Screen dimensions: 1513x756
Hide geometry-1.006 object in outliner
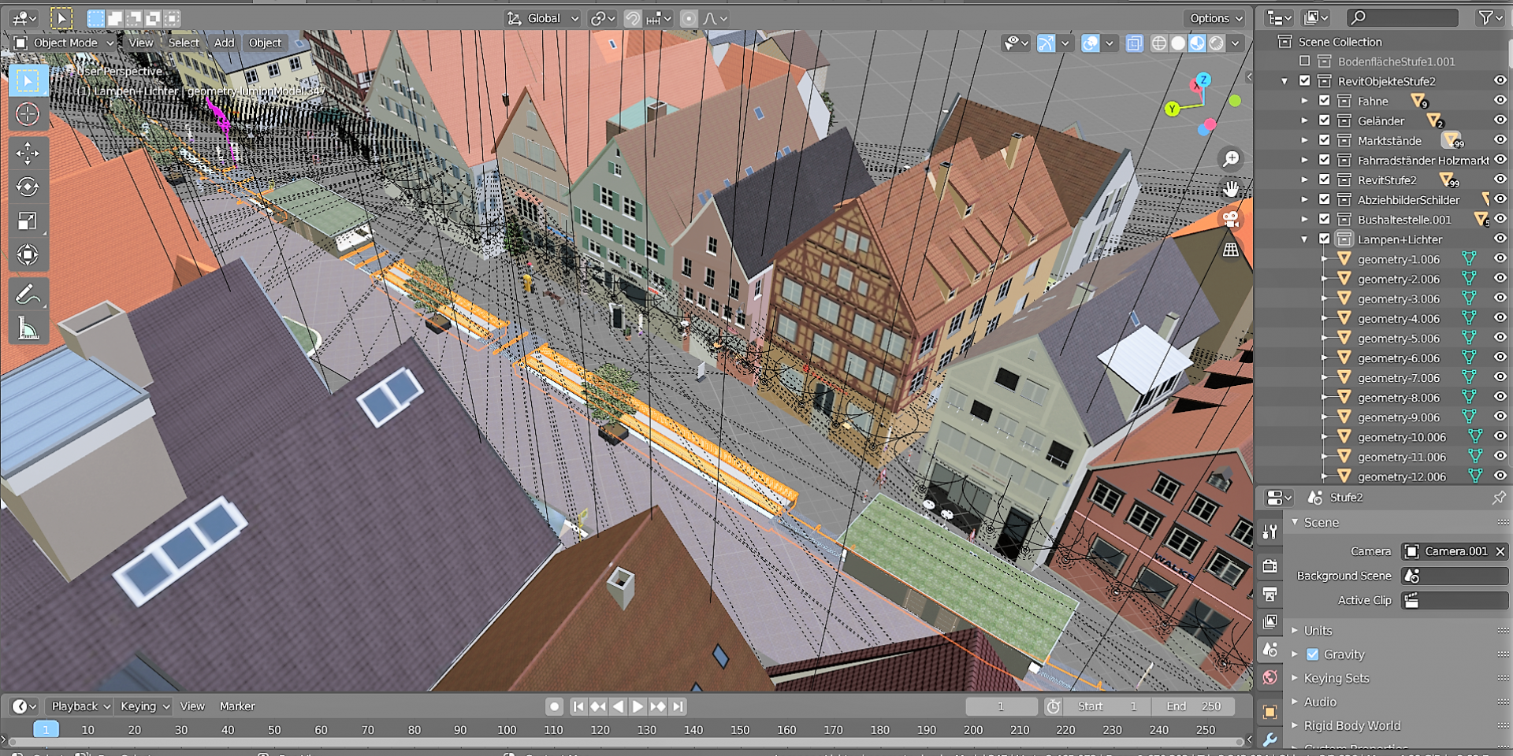1500,258
